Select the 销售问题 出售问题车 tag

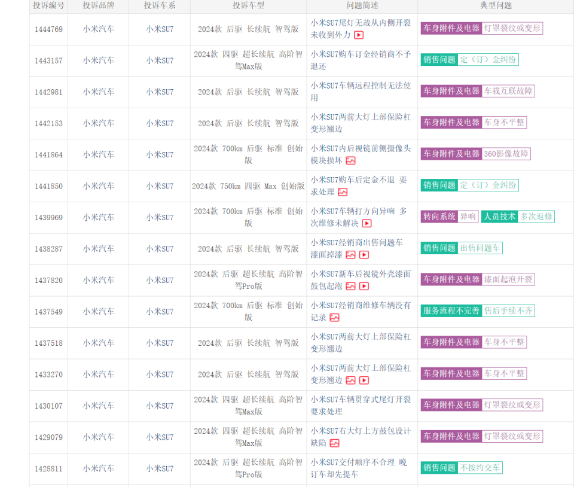pyautogui.click(x=462, y=248)
